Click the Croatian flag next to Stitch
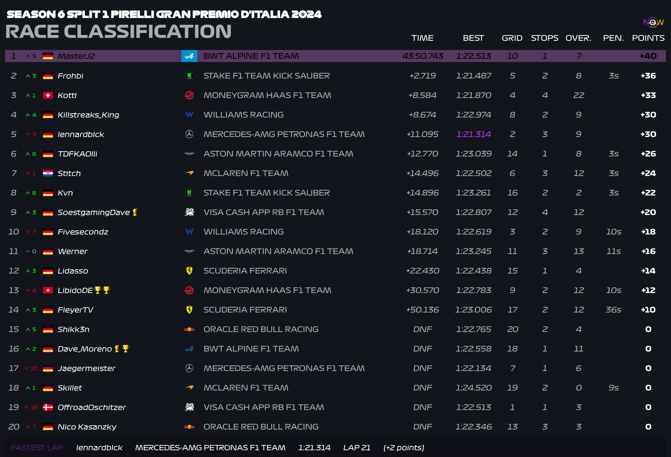Screen dimensions: 671x457 [x=48, y=173]
